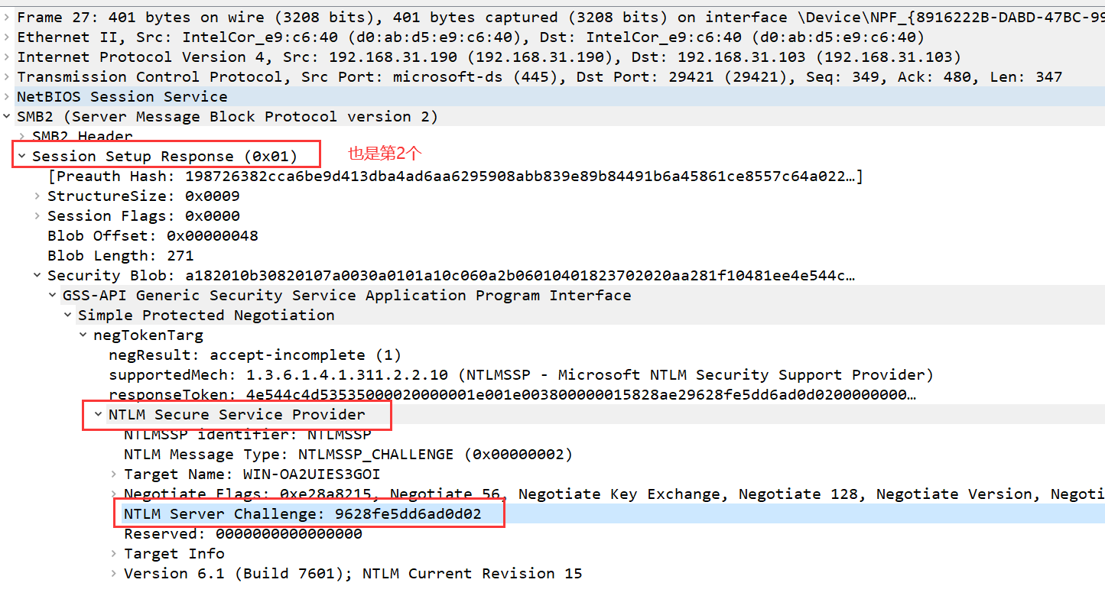Collapse Session Setup Response (0x01)

(22, 156)
